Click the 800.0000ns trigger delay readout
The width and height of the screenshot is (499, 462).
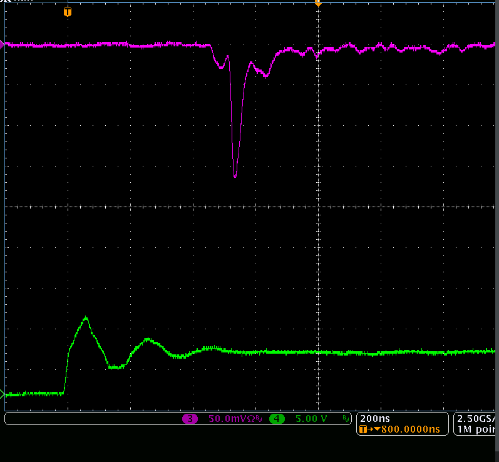[411, 429]
